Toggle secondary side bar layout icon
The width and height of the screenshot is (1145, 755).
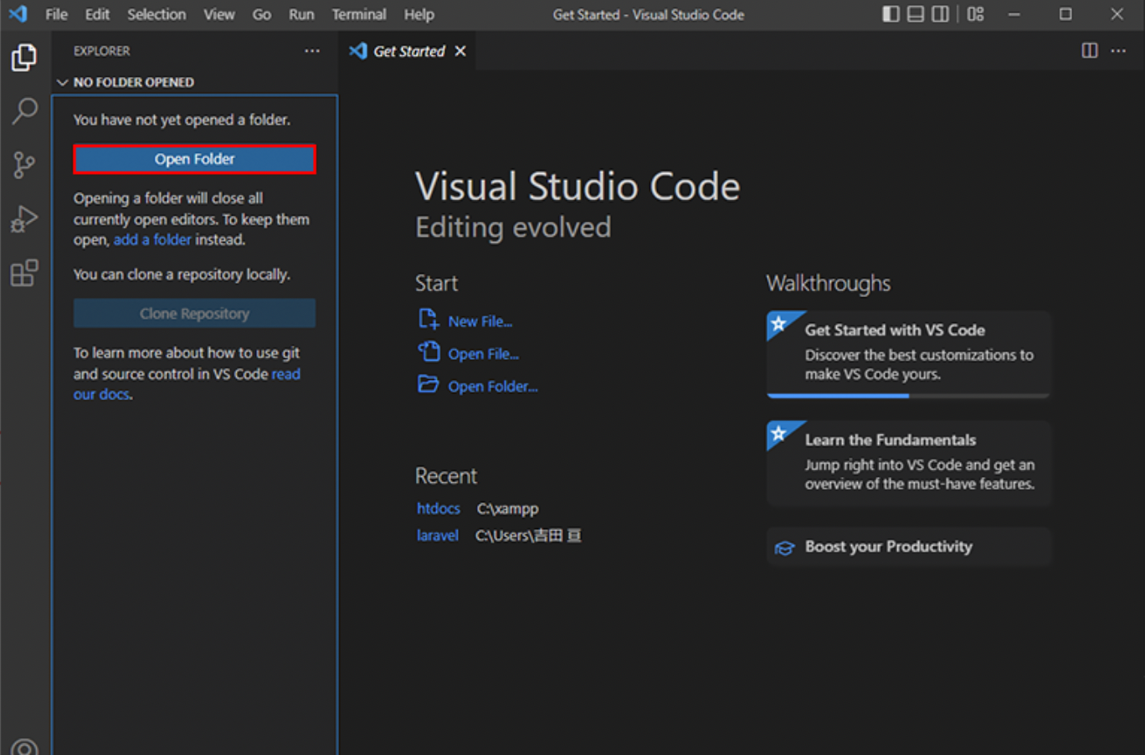tap(941, 14)
